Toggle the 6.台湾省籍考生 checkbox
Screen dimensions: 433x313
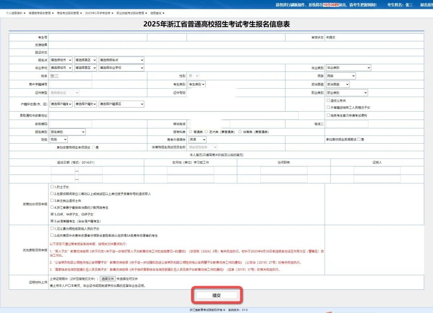tap(52, 221)
